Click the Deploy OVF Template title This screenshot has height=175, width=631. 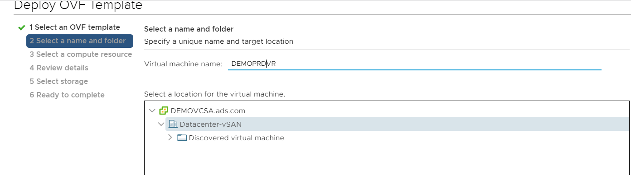point(78,5)
